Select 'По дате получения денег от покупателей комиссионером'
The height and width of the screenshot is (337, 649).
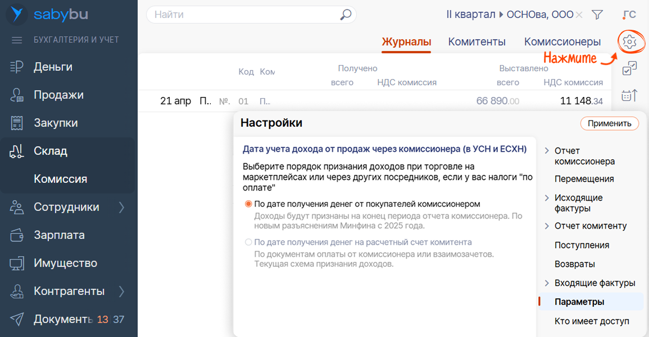coord(248,204)
